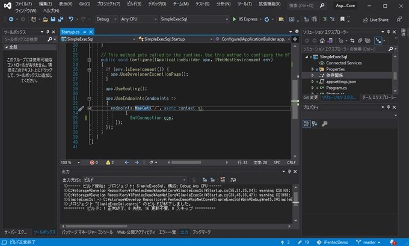Pin the Output panel with its pin icon
The height and width of the screenshot is (246, 409).
tap(289, 171)
